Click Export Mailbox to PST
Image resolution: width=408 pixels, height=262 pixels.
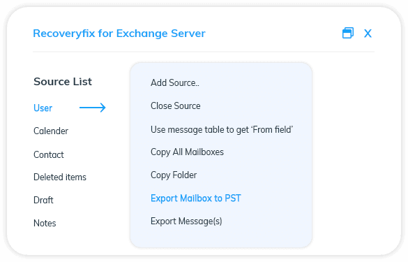[196, 198]
